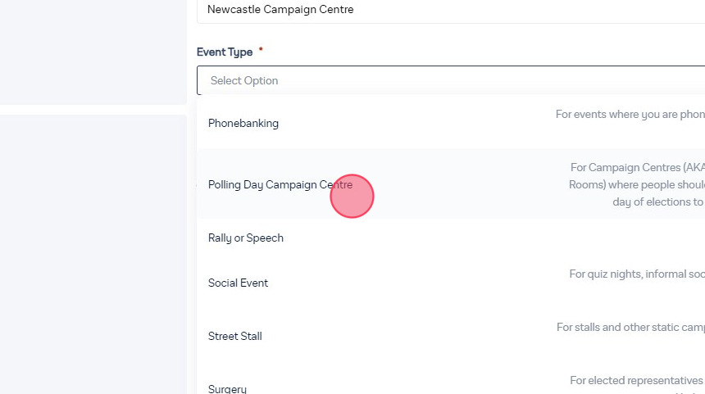
Task: Click the Phonebanking description text
Action: click(x=630, y=115)
